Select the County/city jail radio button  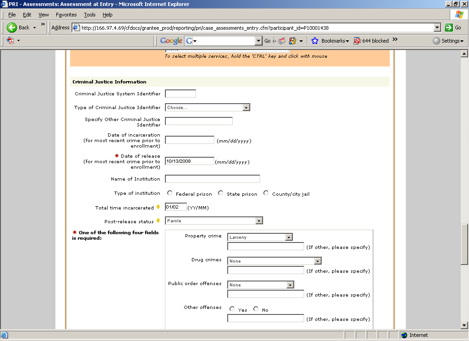[x=266, y=193]
